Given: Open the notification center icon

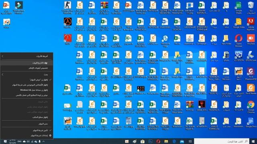Looking at the screenshot, I should [x=5, y=141].
